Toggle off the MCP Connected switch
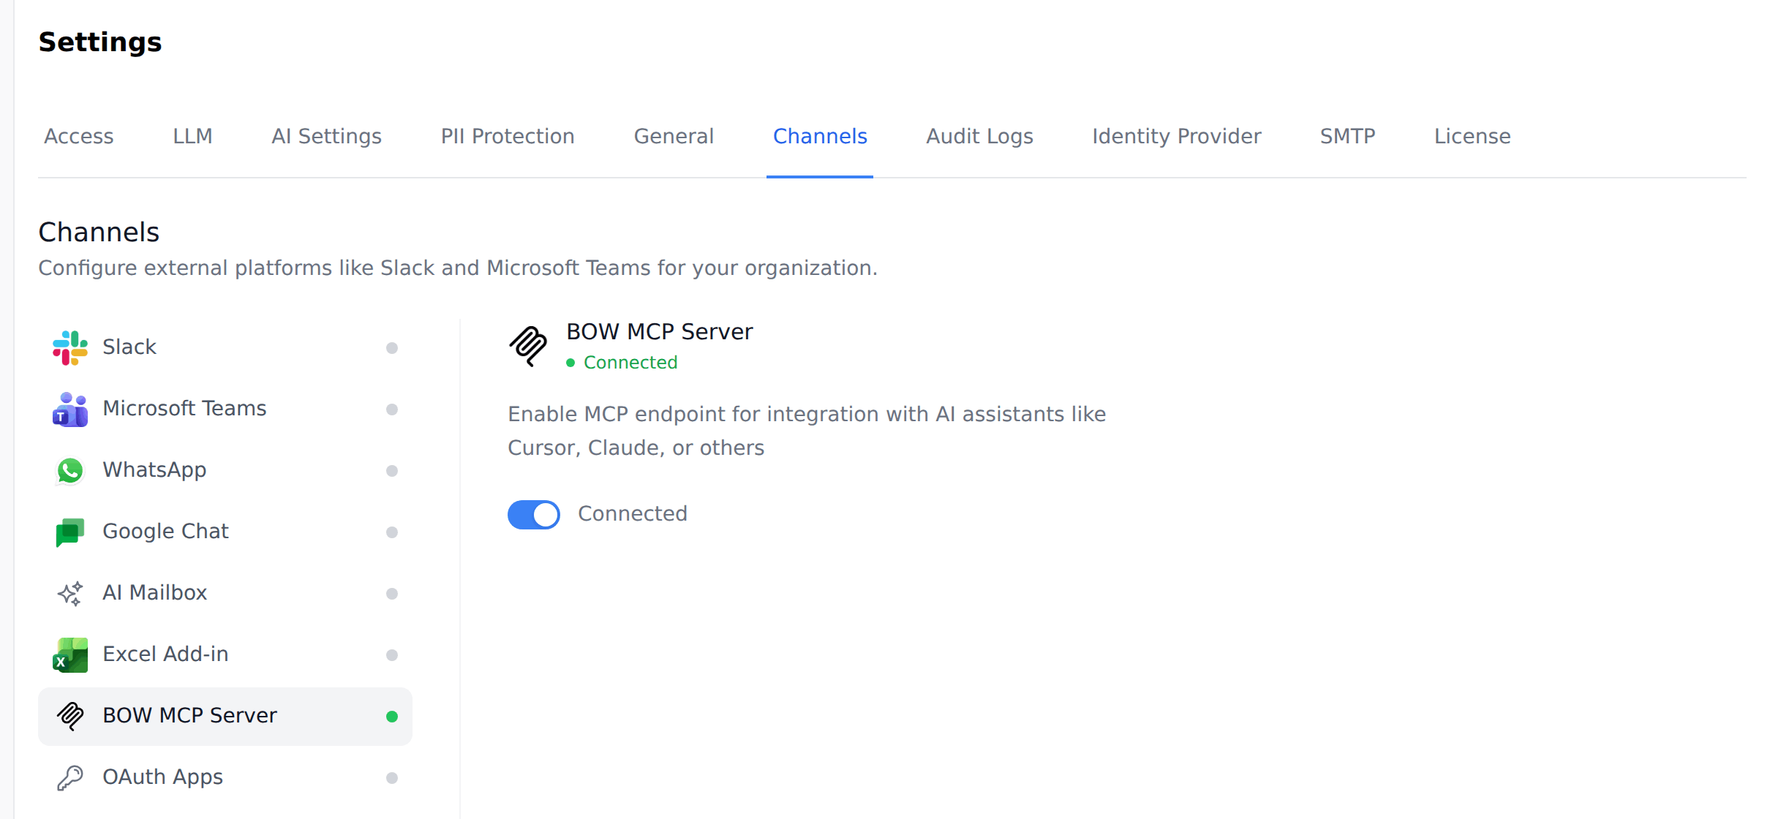This screenshot has height=819, width=1770. 534,515
